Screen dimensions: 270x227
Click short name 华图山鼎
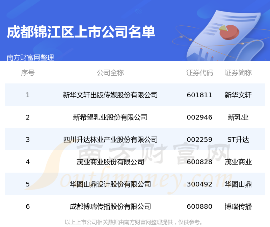[238, 184]
